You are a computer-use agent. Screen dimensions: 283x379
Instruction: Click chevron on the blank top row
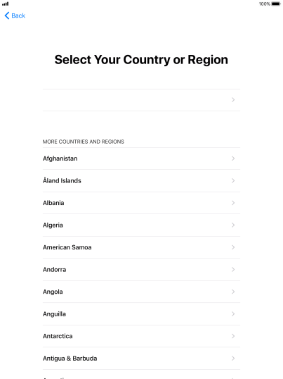tap(233, 100)
